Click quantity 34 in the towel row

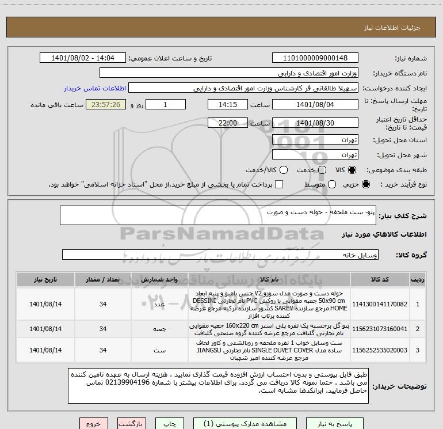[x=103, y=304]
